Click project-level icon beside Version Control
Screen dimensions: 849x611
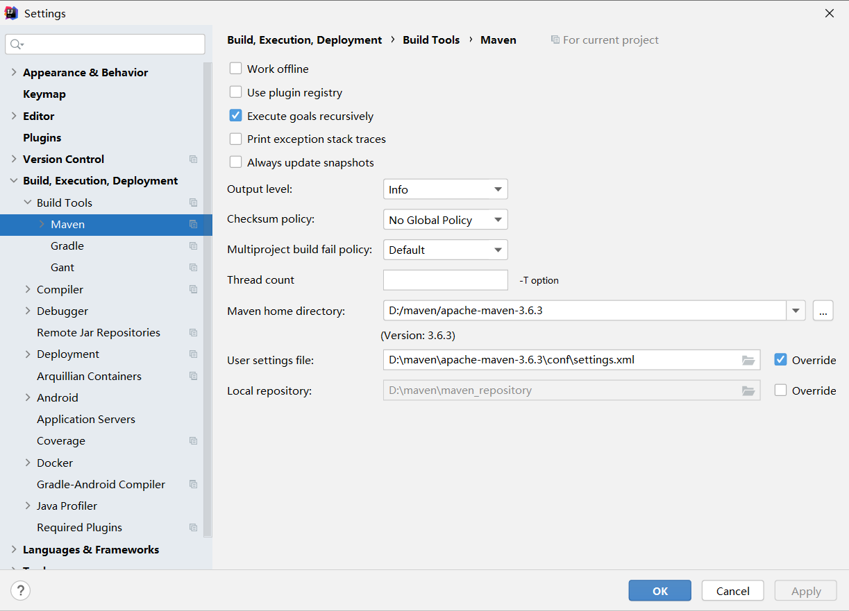pos(193,160)
